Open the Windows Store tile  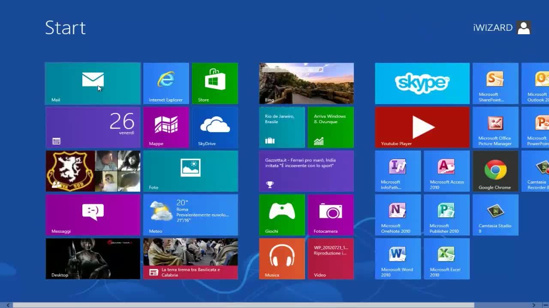(215, 83)
